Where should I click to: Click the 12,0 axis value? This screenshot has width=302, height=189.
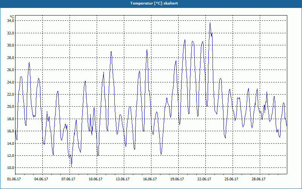pos(11,155)
